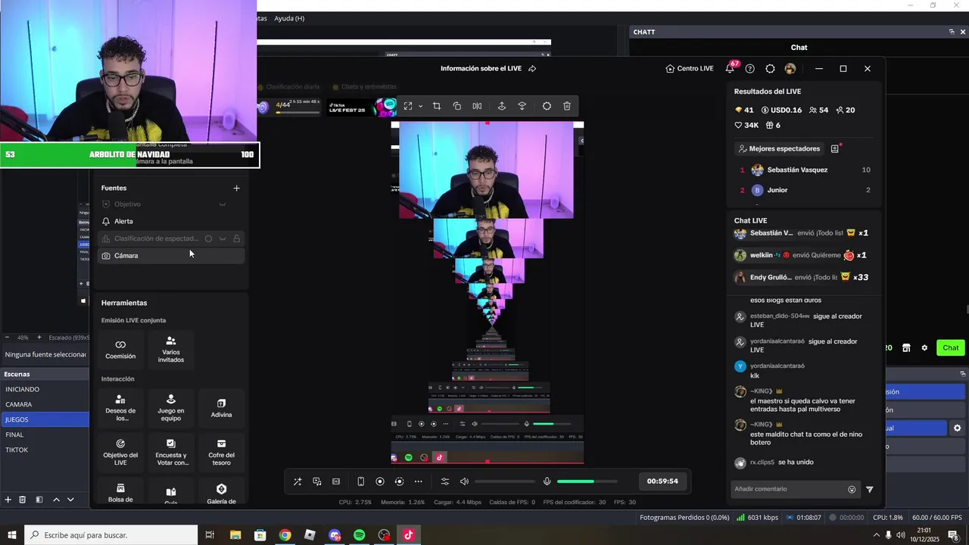The width and height of the screenshot is (969, 545).
Task: Send the source layer backward
Action: click(522, 106)
